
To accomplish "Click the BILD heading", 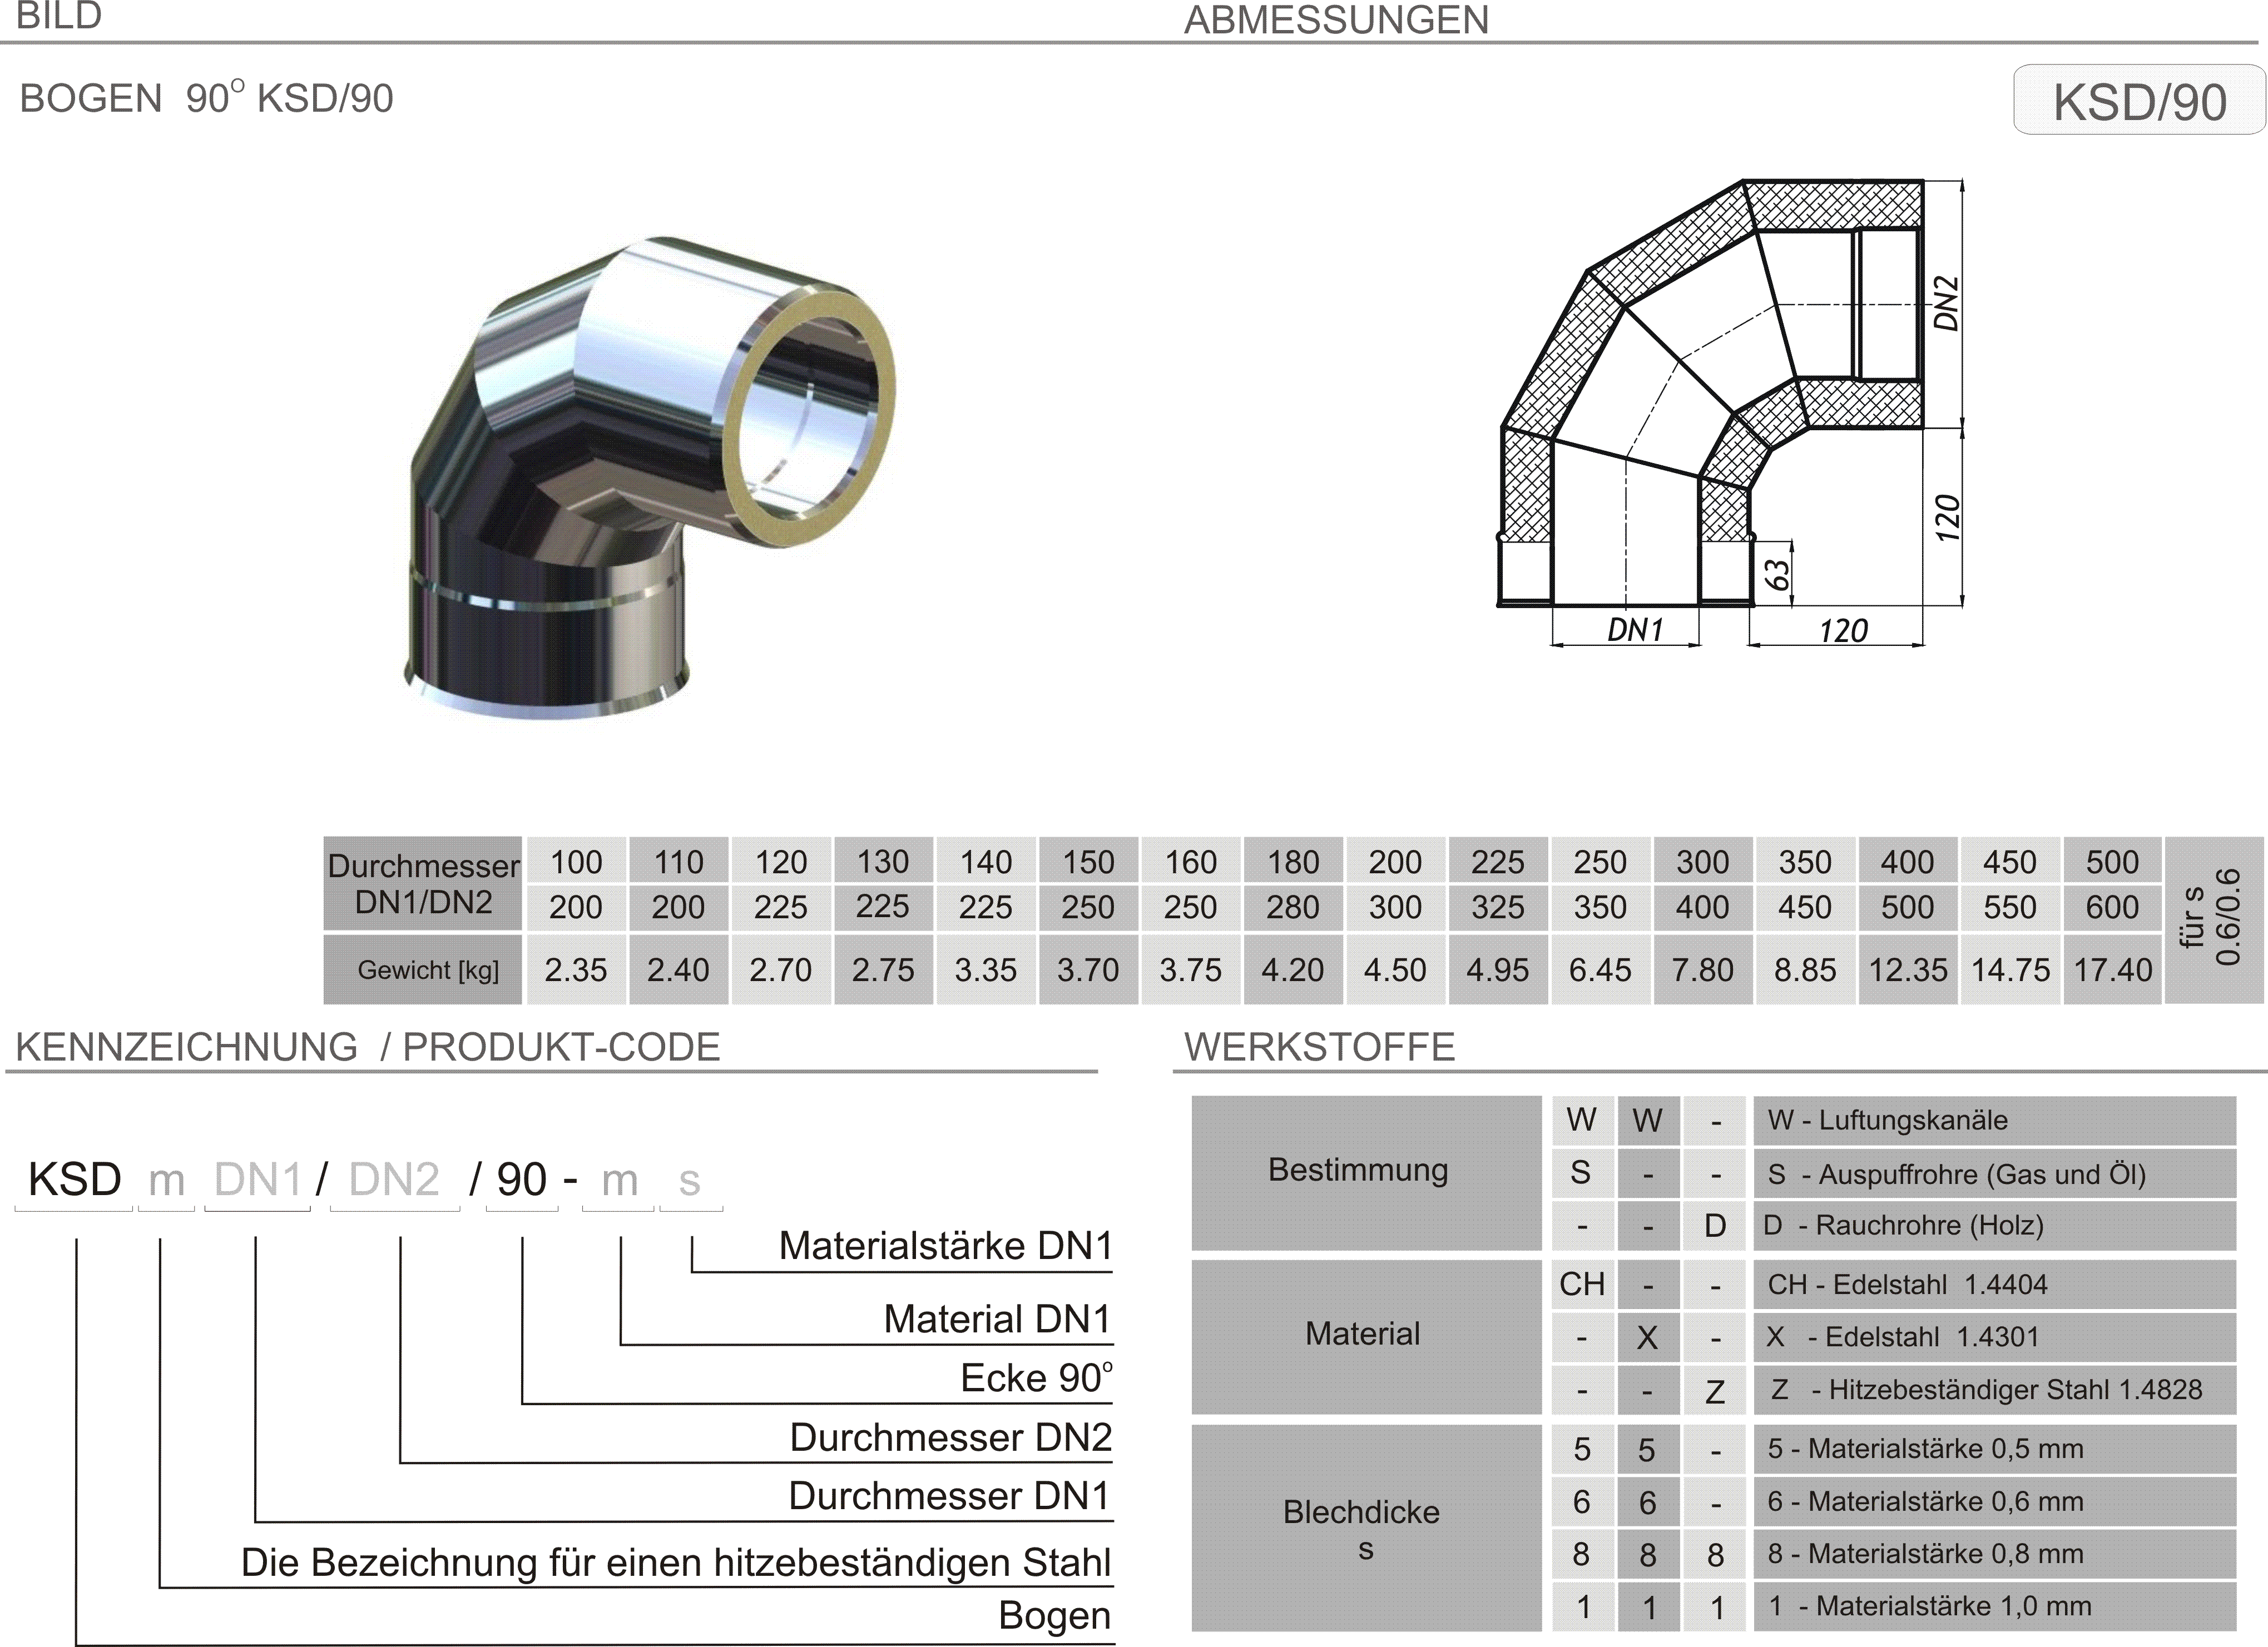I will click(x=59, y=16).
